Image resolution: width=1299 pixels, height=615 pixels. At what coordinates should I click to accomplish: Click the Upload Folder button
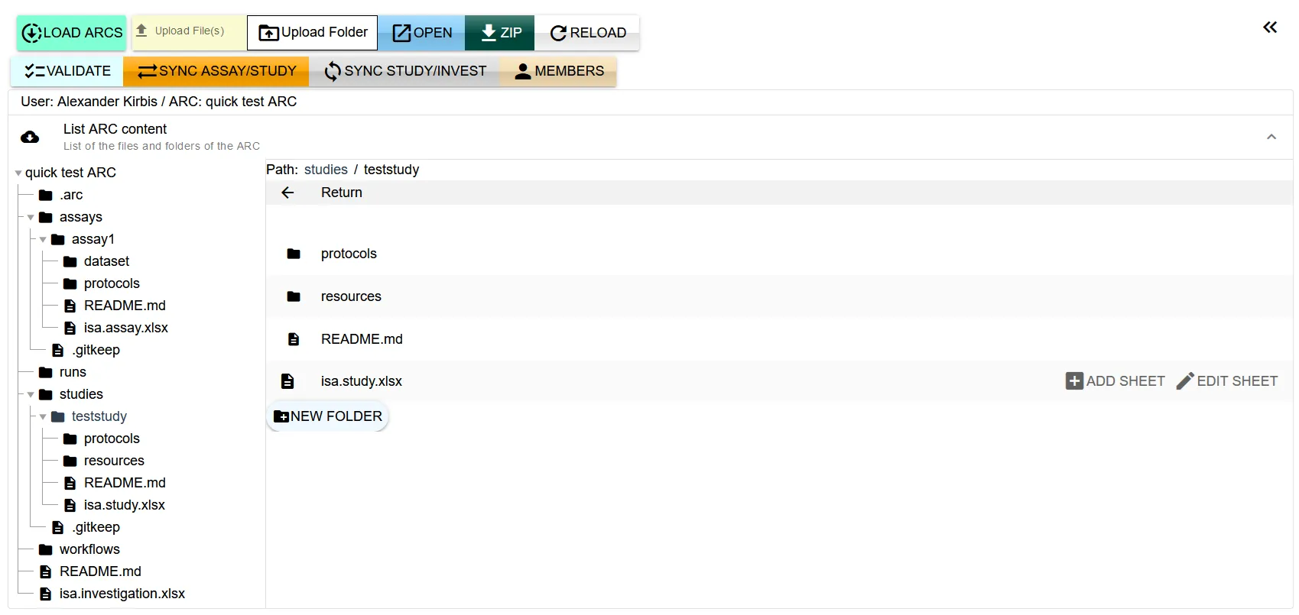[312, 33]
